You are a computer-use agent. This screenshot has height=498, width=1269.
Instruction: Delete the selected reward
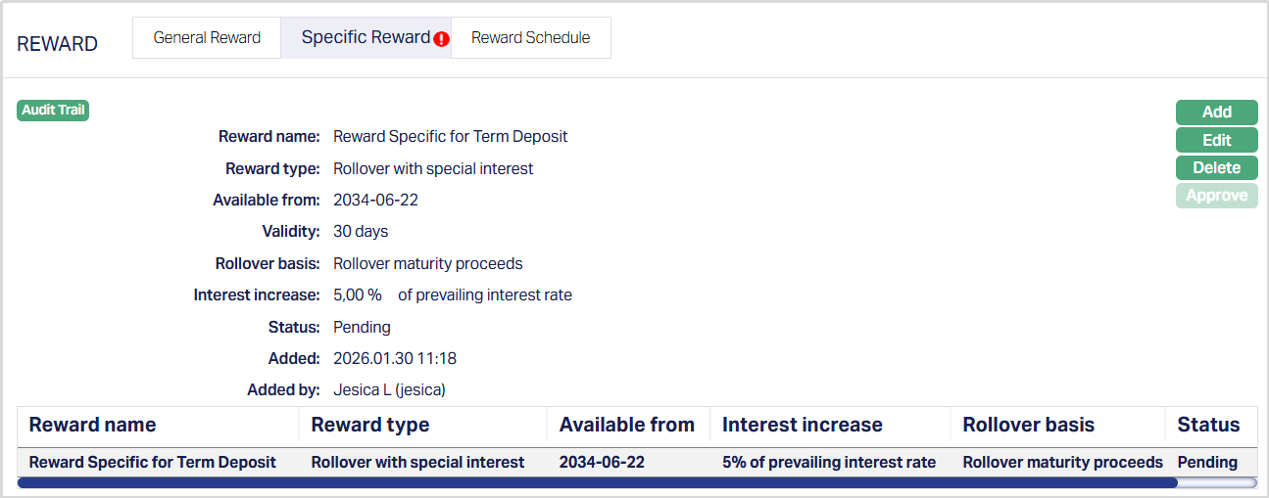point(1216,167)
